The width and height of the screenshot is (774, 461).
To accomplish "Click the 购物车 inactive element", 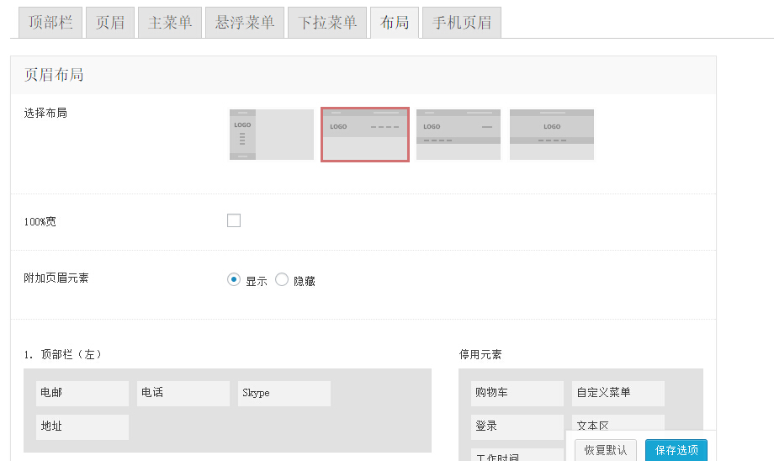I will point(517,393).
